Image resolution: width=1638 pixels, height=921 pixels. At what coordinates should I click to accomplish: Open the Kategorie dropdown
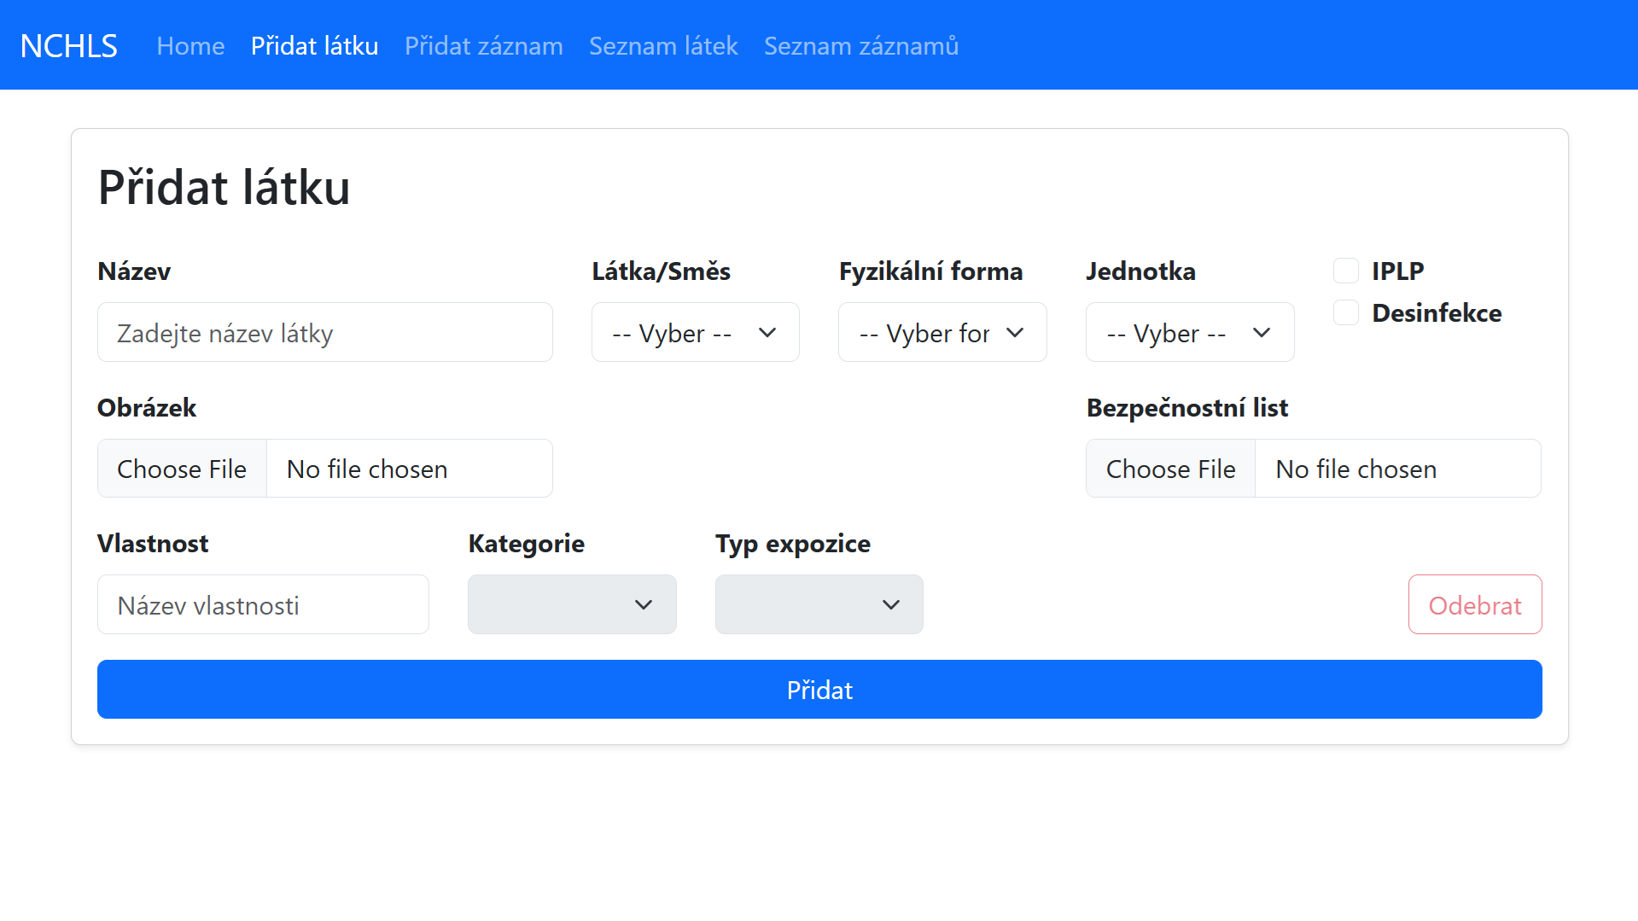point(572,605)
